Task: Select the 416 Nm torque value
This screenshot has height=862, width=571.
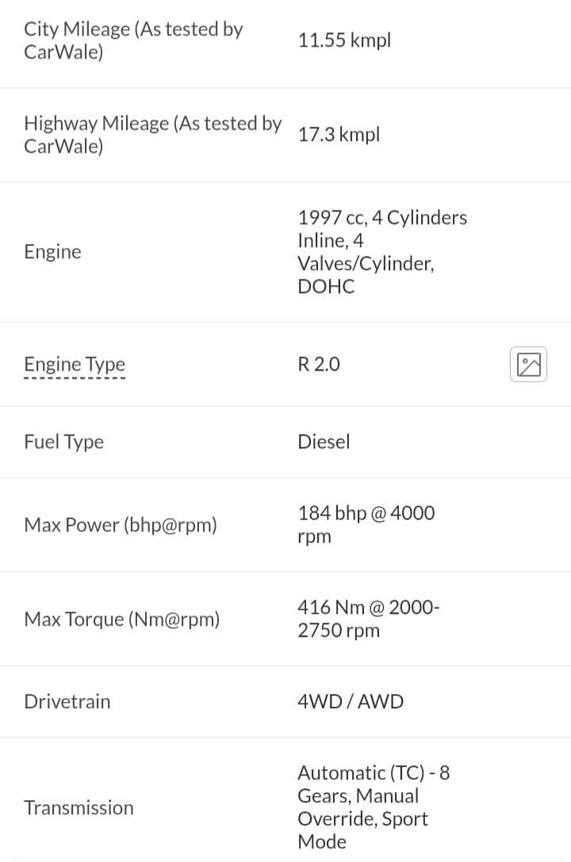Action: (x=368, y=619)
